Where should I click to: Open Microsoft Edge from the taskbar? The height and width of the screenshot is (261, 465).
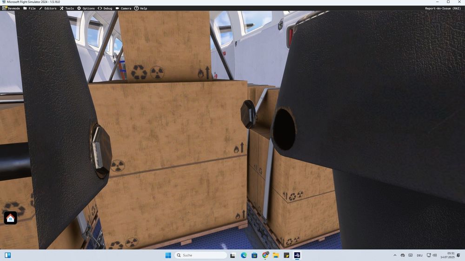[x=244, y=255]
